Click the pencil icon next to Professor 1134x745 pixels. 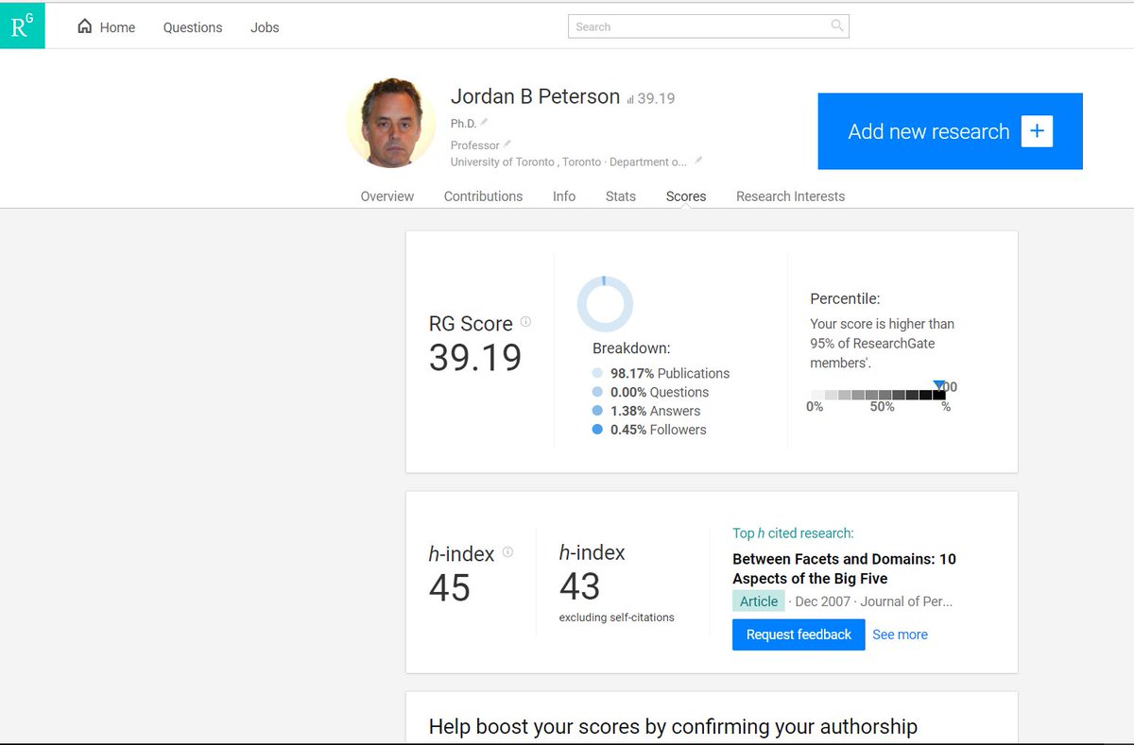(x=507, y=144)
